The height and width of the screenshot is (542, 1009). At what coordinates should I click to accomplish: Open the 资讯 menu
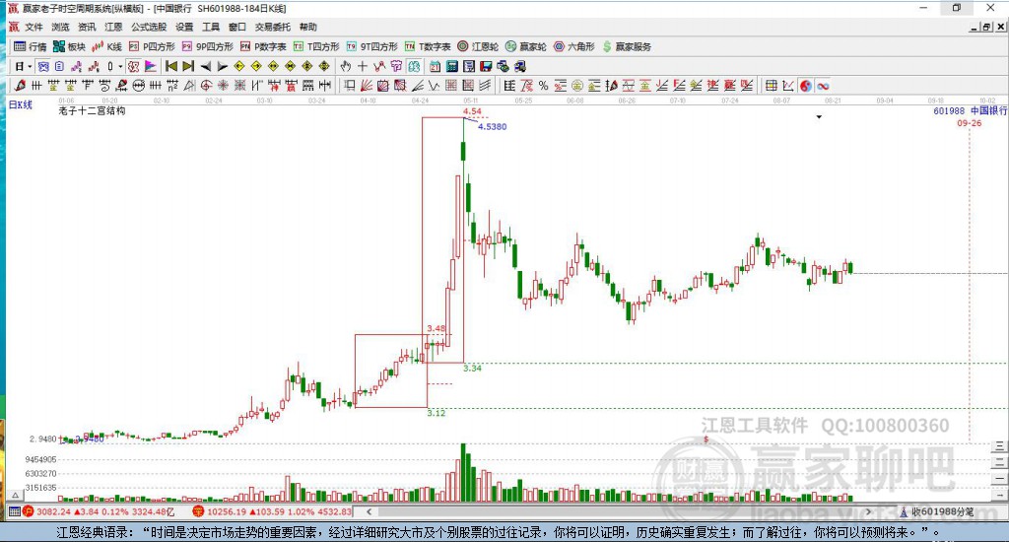[x=87, y=27]
